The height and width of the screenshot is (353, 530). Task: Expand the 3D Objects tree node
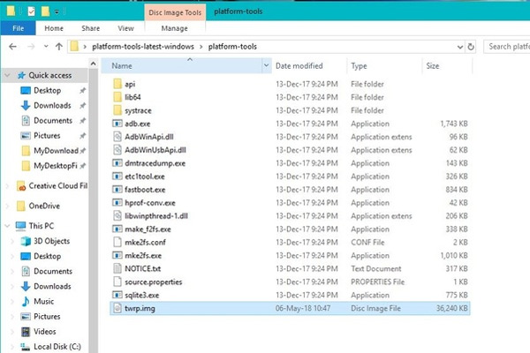tap(12, 241)
